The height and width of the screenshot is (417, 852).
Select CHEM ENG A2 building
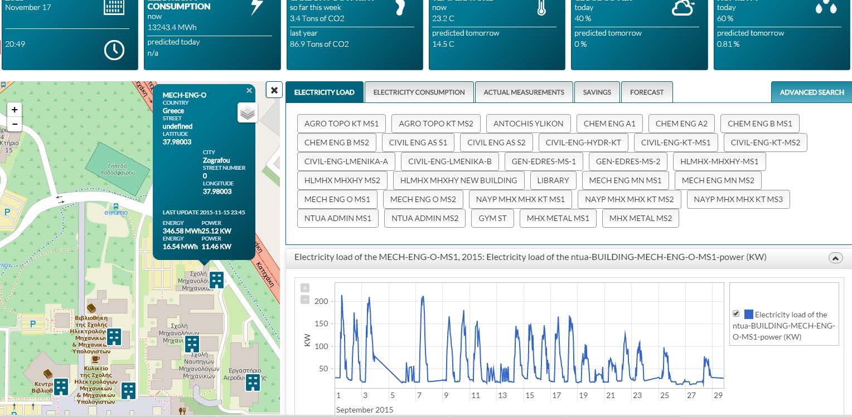[681, 124]
